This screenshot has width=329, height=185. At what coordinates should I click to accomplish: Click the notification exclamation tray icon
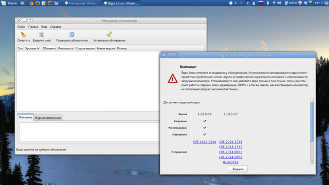point(231,3)
